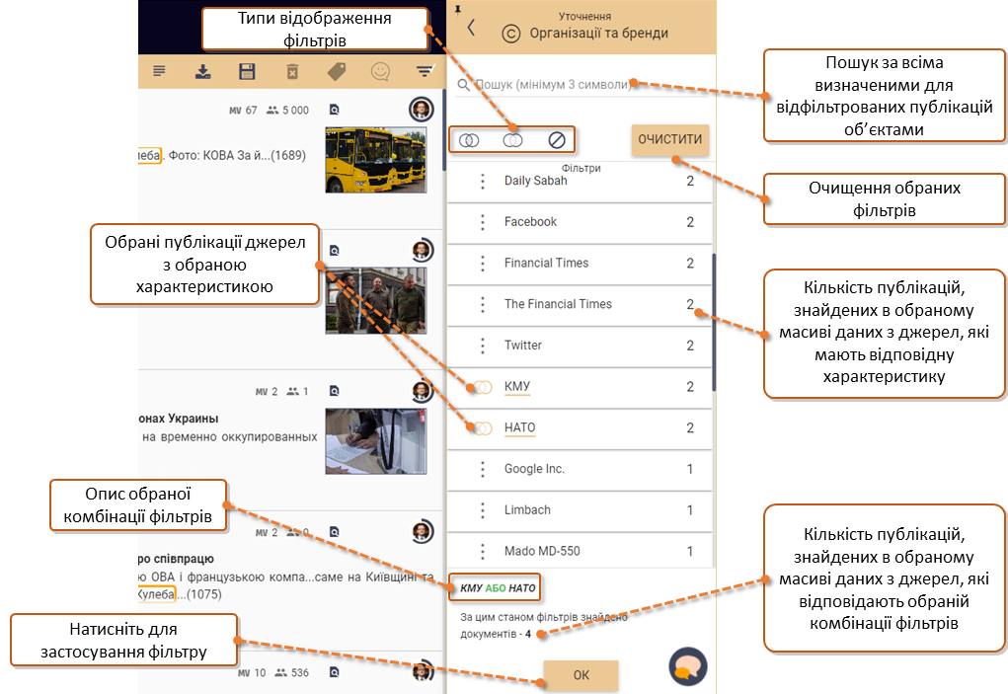Click the publication count for Google Inc.
The width and height of the screenshot is (1008, 694).
(690, 469)
